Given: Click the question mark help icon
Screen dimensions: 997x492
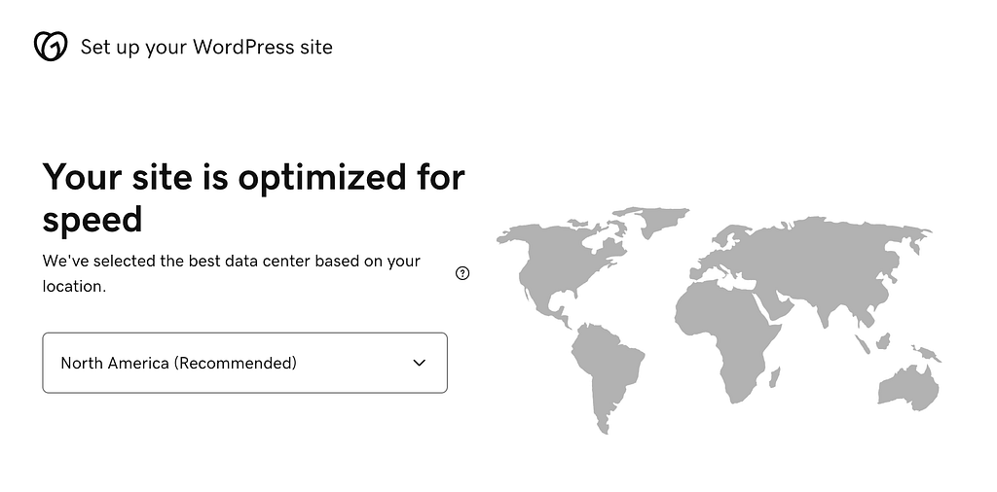Looking at the screenshot, I should pos(462,273).
